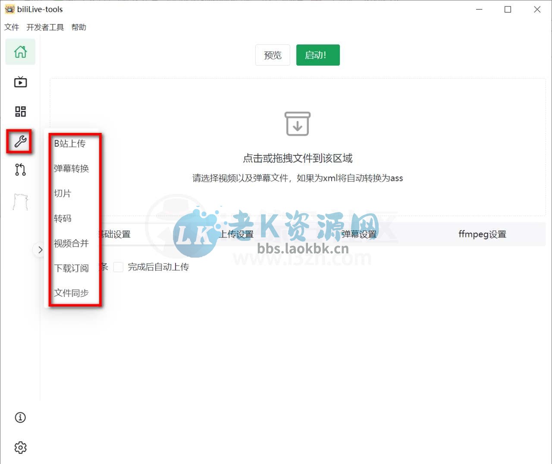Select B站上传 from the tools menu
Screen dimensions: 552x464
tap(70, 143)
